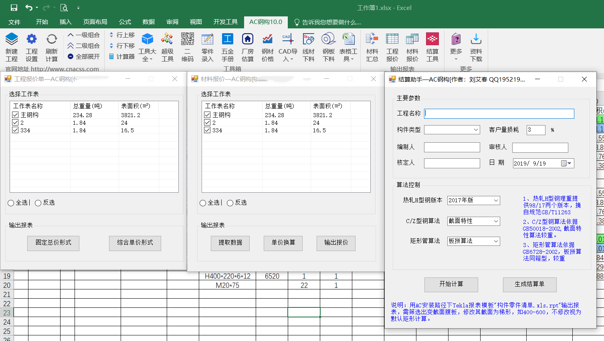Viewport: 604px width, 341px height.
Task: Open the 工具大全 dropdown
Action: tap(147, 47)
